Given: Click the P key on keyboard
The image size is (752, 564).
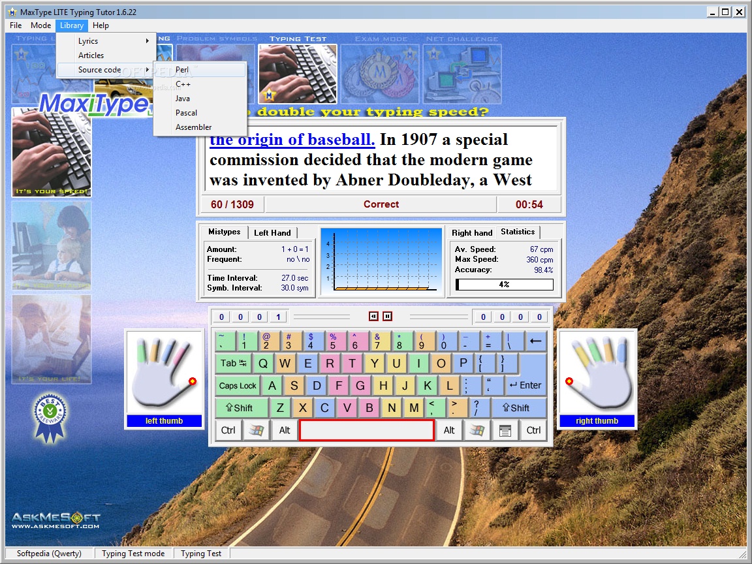Looking at the screenshot, I should (463, 363).
